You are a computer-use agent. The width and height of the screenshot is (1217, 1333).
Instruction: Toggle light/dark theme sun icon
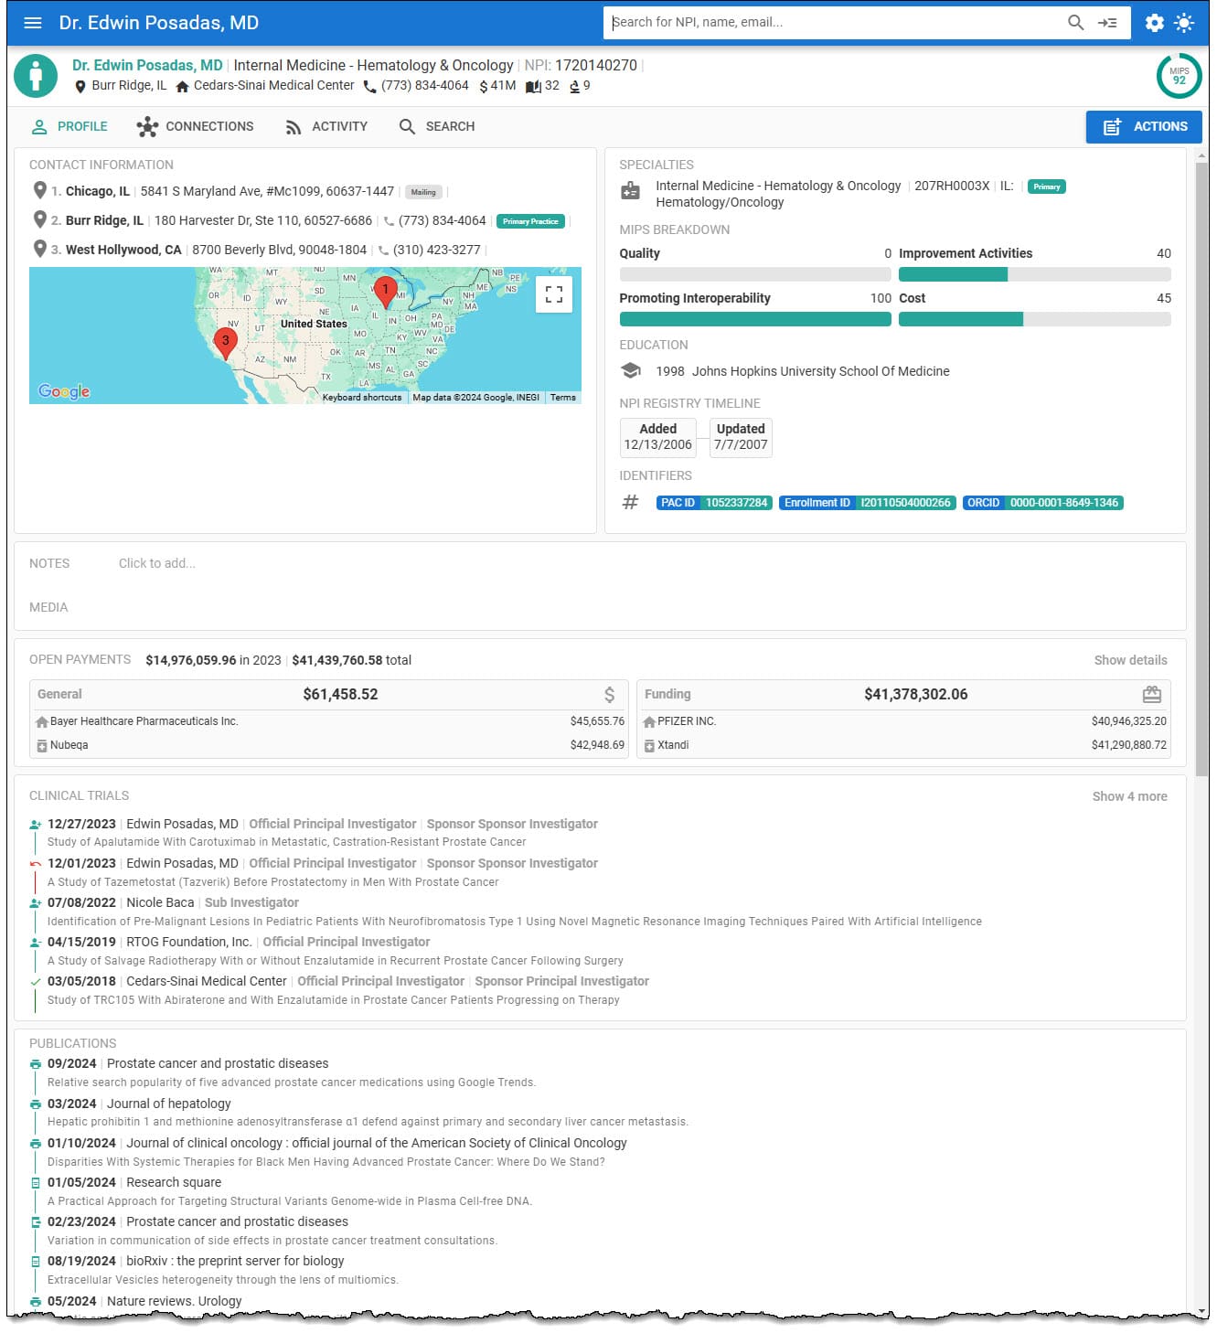click(x=1184, y=23)
